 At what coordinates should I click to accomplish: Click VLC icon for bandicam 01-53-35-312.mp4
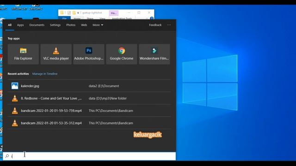[x=15, y=123]
